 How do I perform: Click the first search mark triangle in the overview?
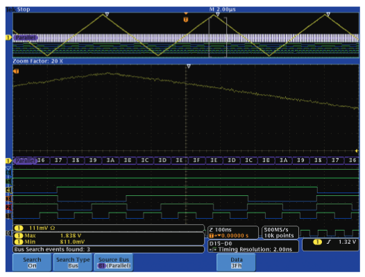tap(107, 15)
